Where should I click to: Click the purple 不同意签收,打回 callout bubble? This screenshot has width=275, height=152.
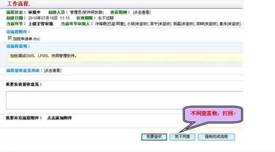(x=213, y=114)
